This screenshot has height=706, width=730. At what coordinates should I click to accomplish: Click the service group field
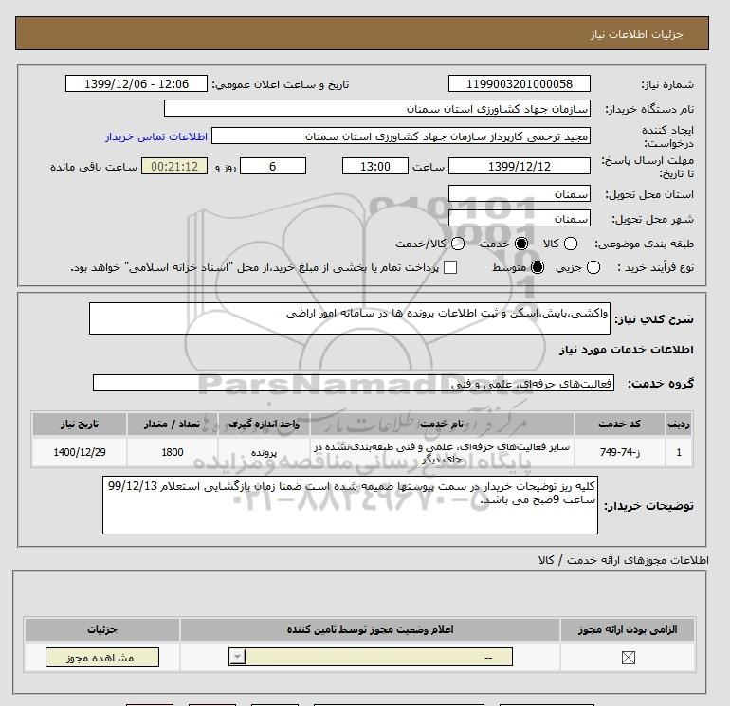pos(354,383)
